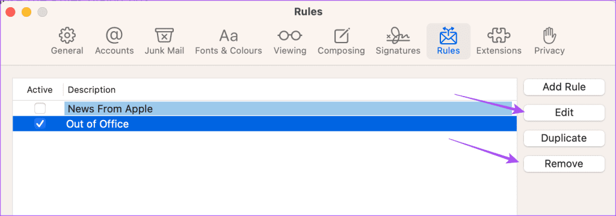Select the Out of Office rule row
This screenshot has width=616, height=216.
pos(265,124)
